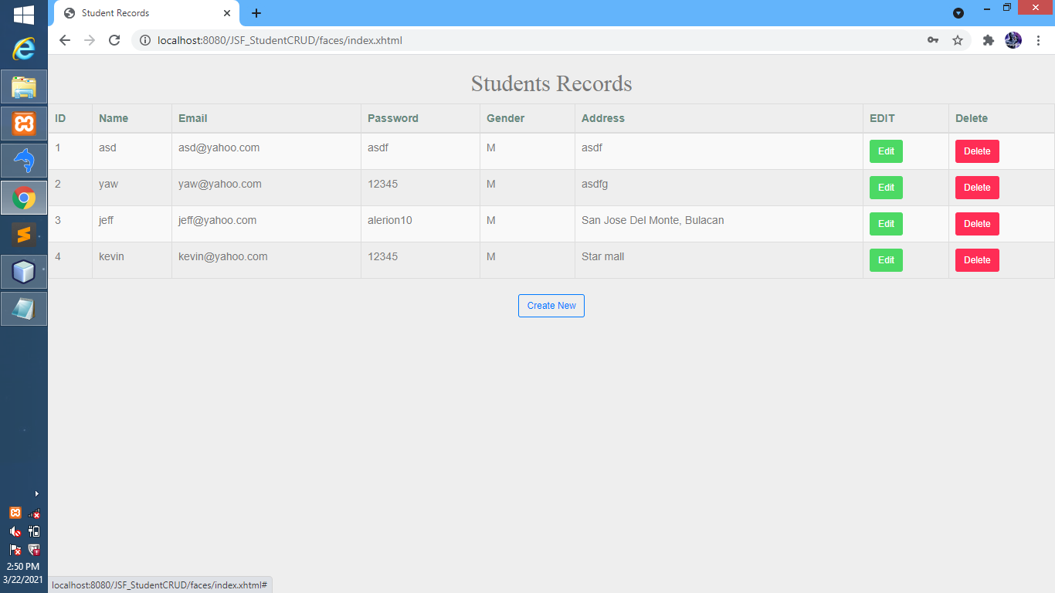Image resolution: width=1055 pixels, height=593 pixels.
Task: Reload the Student Records page
Action: (x=114, y=40)
